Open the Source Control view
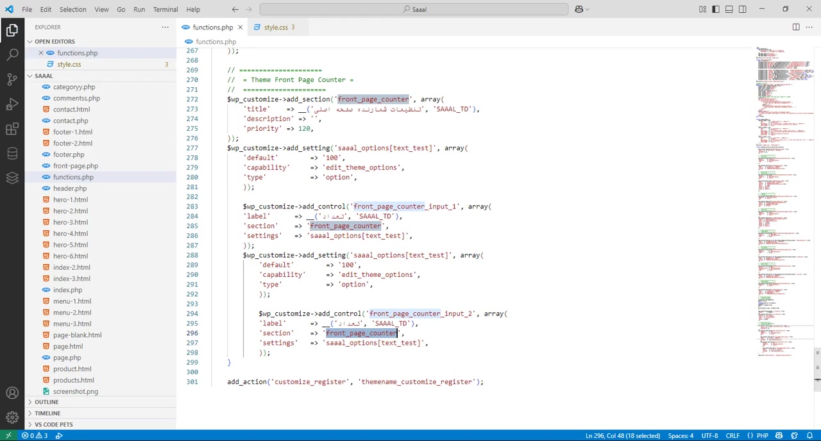The width and height of the screenshot is (821, 441). tap(12, 79)
